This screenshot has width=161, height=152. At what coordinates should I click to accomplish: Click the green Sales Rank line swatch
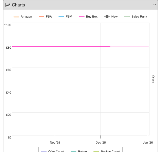coord(127,17)
